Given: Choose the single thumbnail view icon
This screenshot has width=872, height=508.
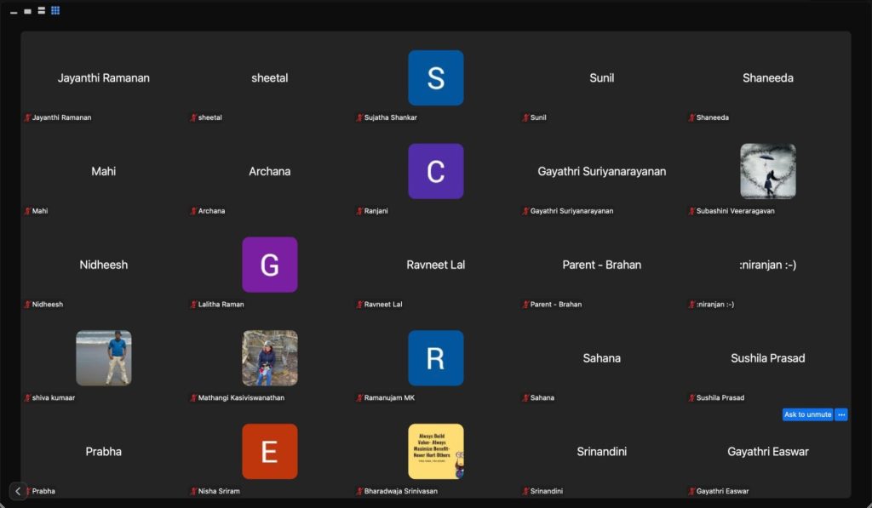Looking at the screenshot, I should click(x=27, y=11).
